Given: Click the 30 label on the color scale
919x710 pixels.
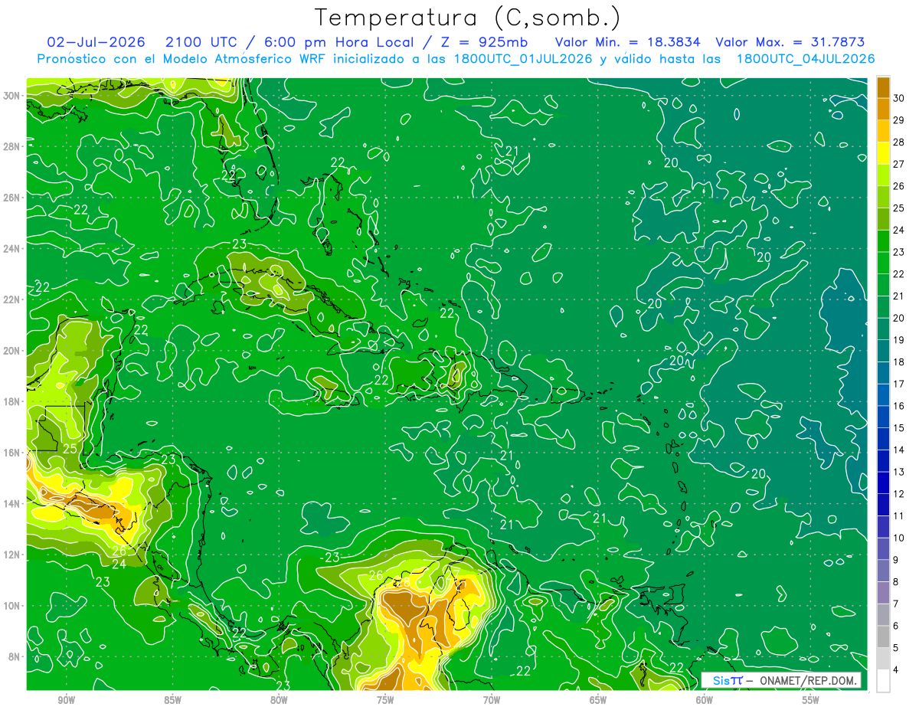Looking at the screenshot, I should (x=899, y=98).
